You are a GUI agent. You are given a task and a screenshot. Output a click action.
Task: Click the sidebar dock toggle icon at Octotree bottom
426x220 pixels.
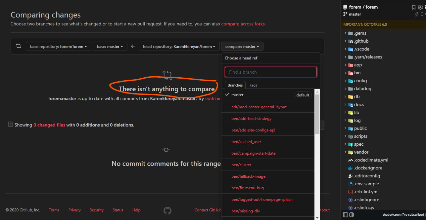click(345, 215)
